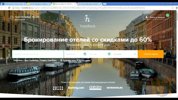Close the 'Снять квартиру' tab
The height and width of the screenshot is (100, 178).
click(100, 4)
